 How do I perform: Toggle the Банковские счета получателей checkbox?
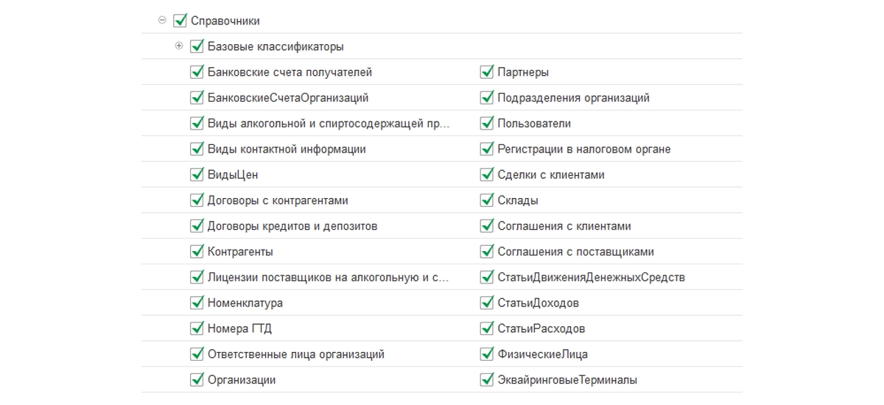click(197, 72)
